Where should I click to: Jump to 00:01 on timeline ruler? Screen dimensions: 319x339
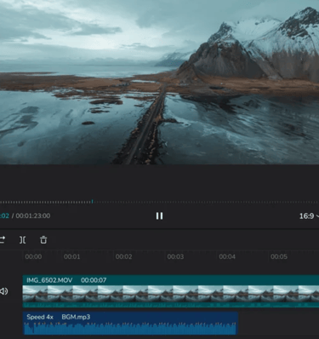(71, 256)
